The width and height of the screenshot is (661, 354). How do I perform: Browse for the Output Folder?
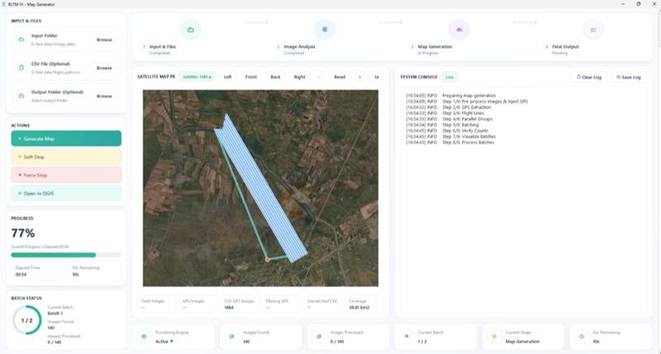coord(104,97)
